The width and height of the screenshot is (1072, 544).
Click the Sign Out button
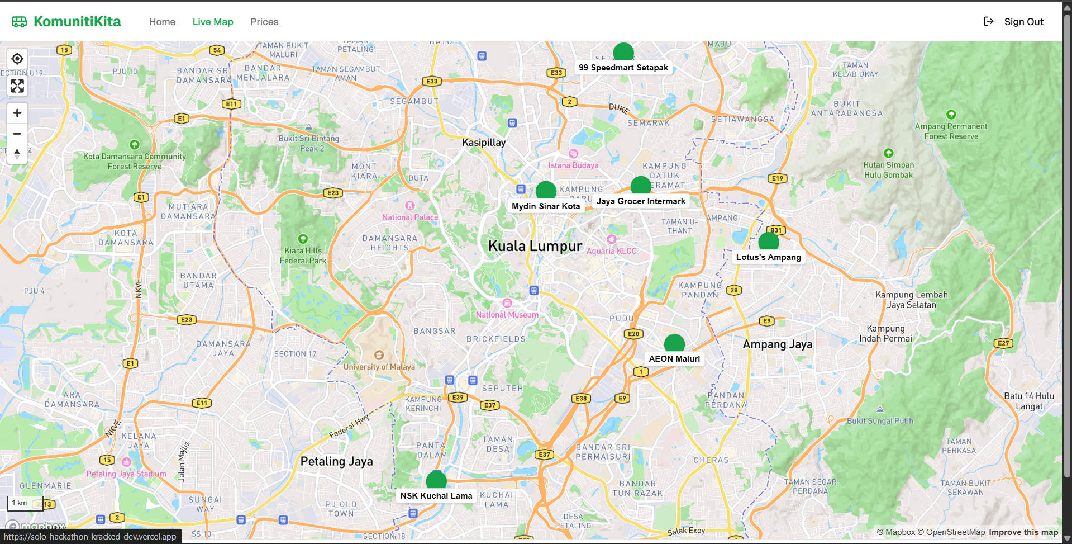(x=1023, y=22)
